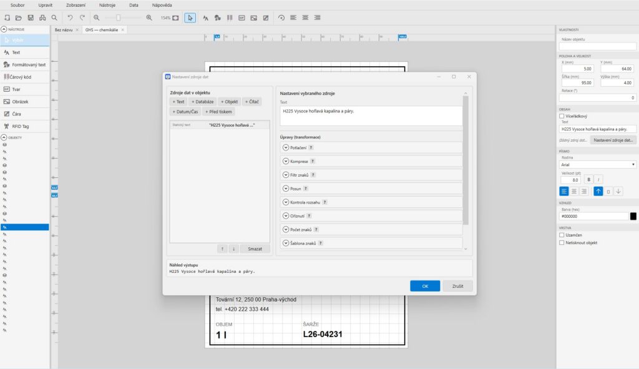This screenshot has width=639, height=369.
Task: Select the RFID Tag tool in sidebar
Action: (x=24, y=126)
